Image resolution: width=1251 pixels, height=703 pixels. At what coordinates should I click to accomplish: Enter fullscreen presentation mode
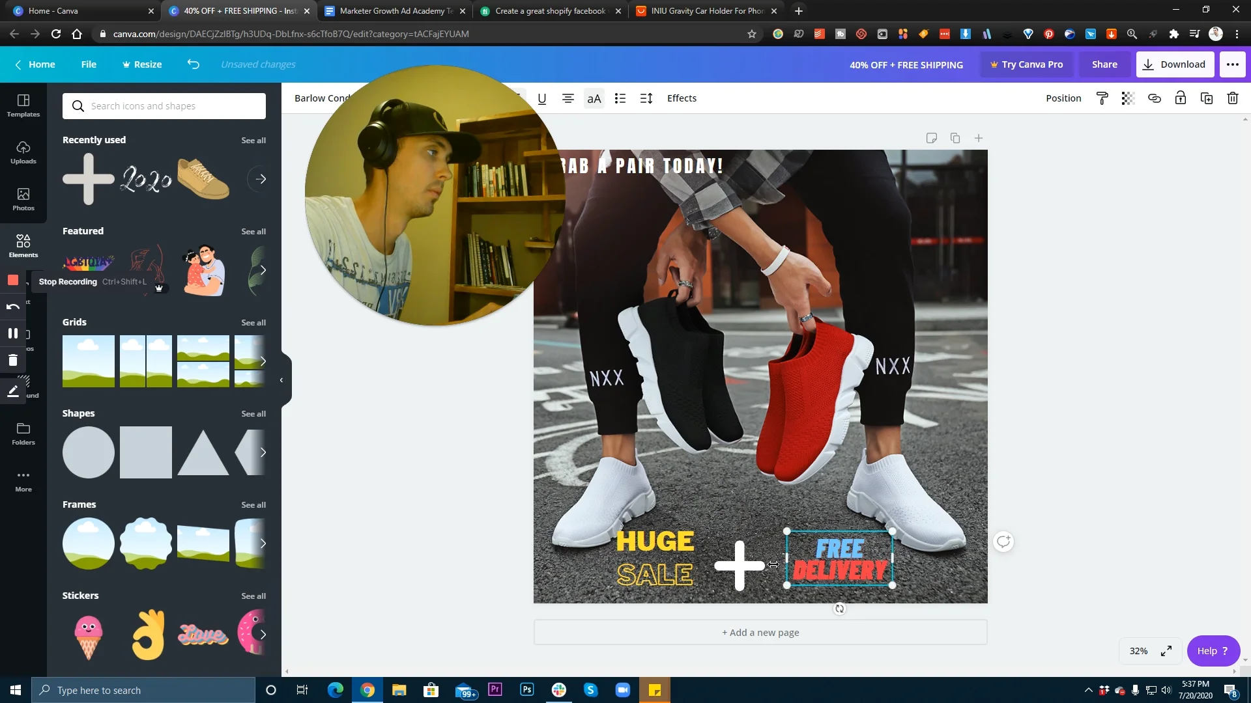click(1166, 651)
